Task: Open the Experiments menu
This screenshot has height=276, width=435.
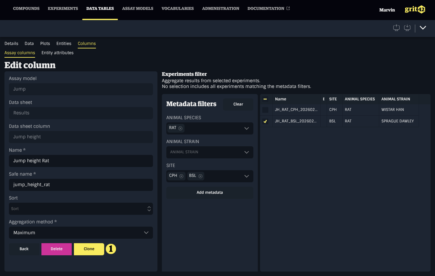Action: 63,9
